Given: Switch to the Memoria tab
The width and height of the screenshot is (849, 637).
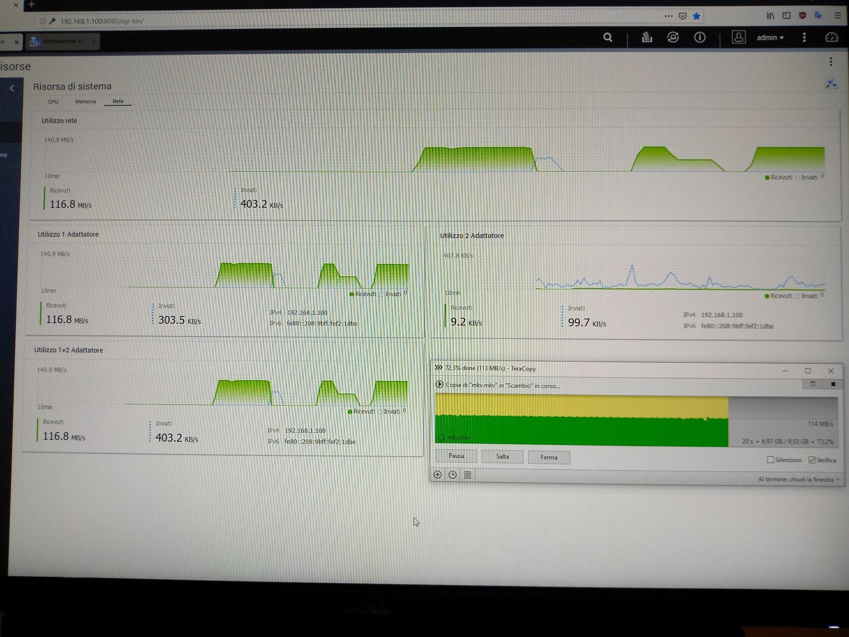Looking at the screenshot, I should click(85, 101).
